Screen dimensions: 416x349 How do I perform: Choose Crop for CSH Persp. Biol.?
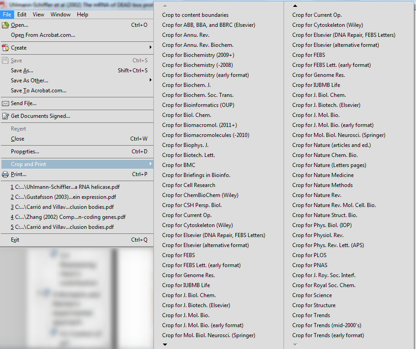pyautogui.click(x=192, y=205)
